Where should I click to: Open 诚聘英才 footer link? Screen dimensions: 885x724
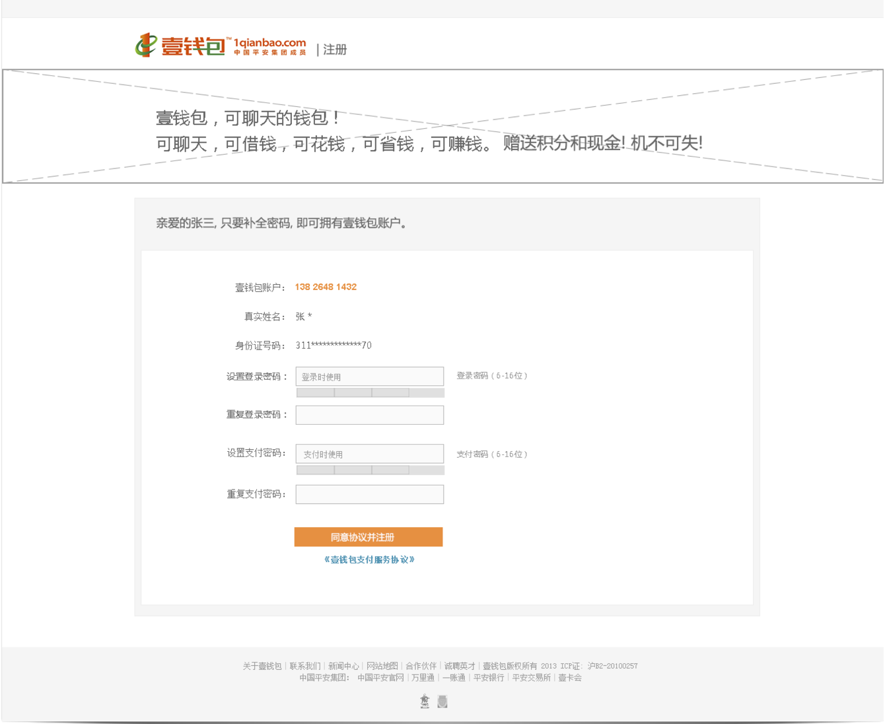click(460, 666)
